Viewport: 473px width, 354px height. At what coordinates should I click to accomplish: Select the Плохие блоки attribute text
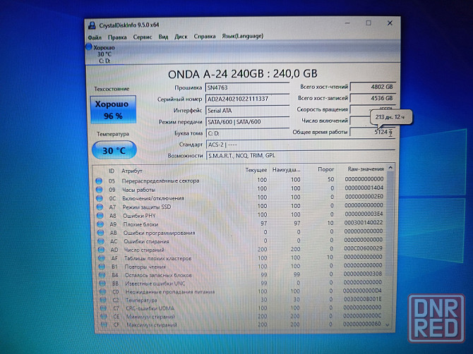(140, 224)
